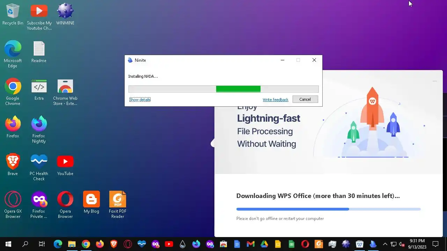Image resolution: width=447 pixels, height=251 pixels.
Task: Launch Brave desktop shortcut
Action: tap(13, 165)
